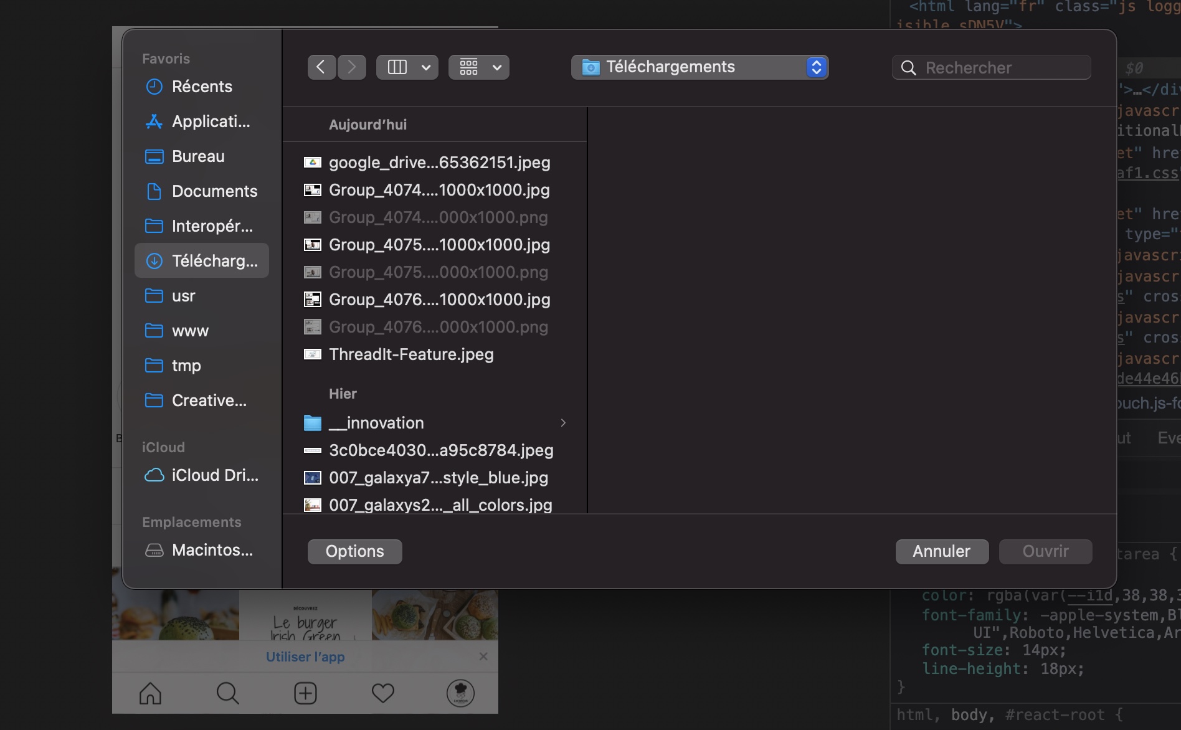This screenshot has width=1181, height=730.
Task: Open the heart activity icon
Action: (382, 693)
